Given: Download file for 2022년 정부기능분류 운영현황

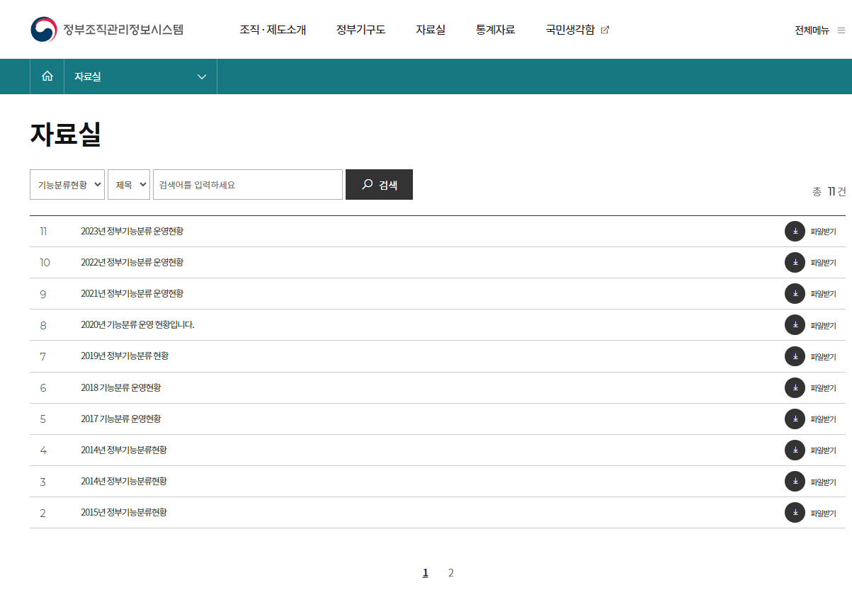Looking at the screenshot, I should (x=795, y=263).
